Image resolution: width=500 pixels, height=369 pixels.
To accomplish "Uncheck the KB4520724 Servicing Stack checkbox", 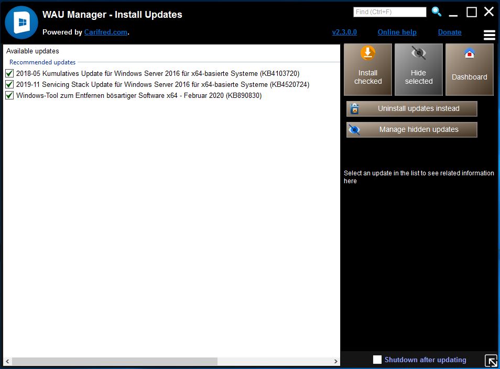I will [x=9, y=84].
